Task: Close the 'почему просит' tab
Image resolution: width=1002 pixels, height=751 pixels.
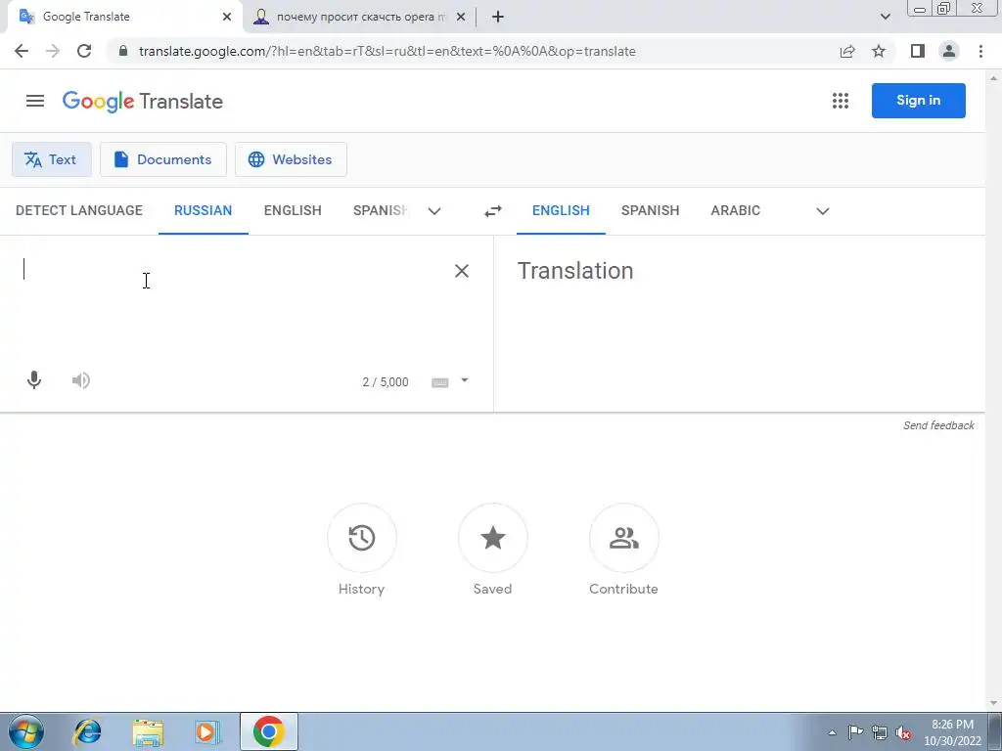Action: click(461, 17)
